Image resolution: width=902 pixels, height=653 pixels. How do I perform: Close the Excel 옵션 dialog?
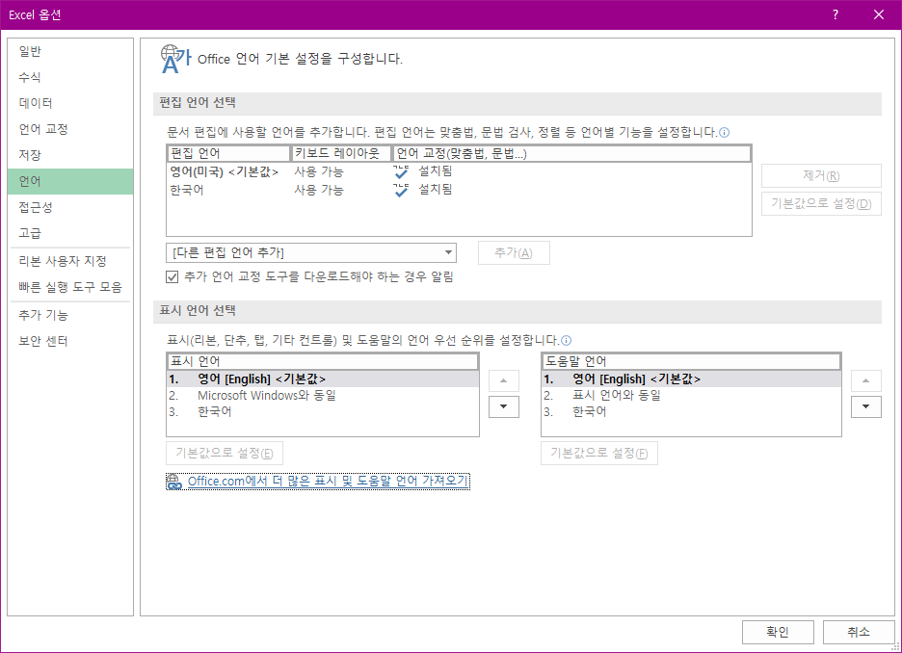879,14
